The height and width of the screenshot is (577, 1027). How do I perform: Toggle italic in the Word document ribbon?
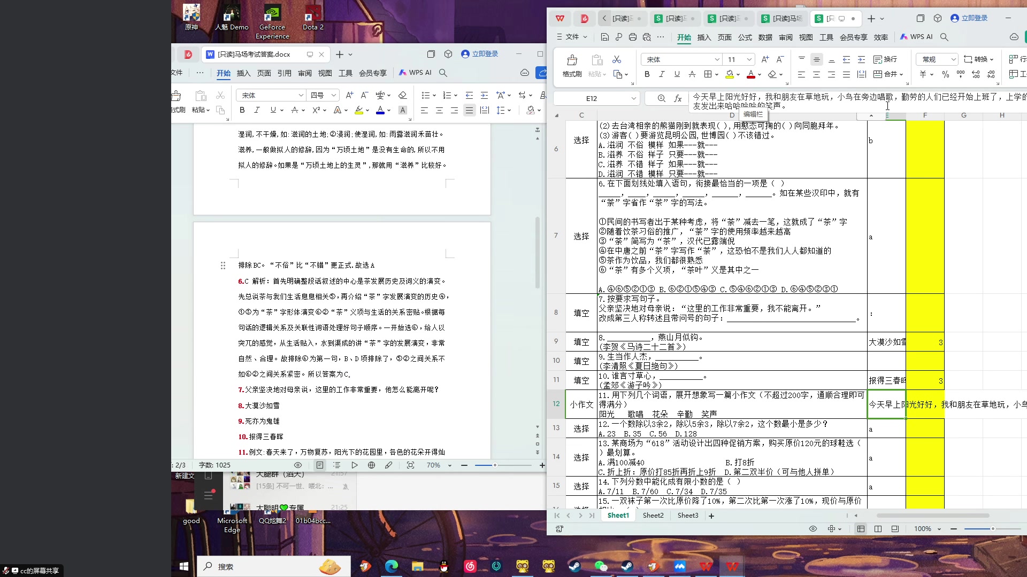257,110
